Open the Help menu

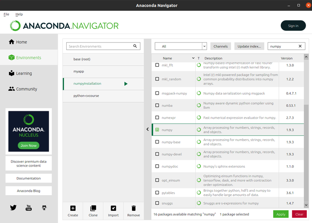click(x=19, y=14)
